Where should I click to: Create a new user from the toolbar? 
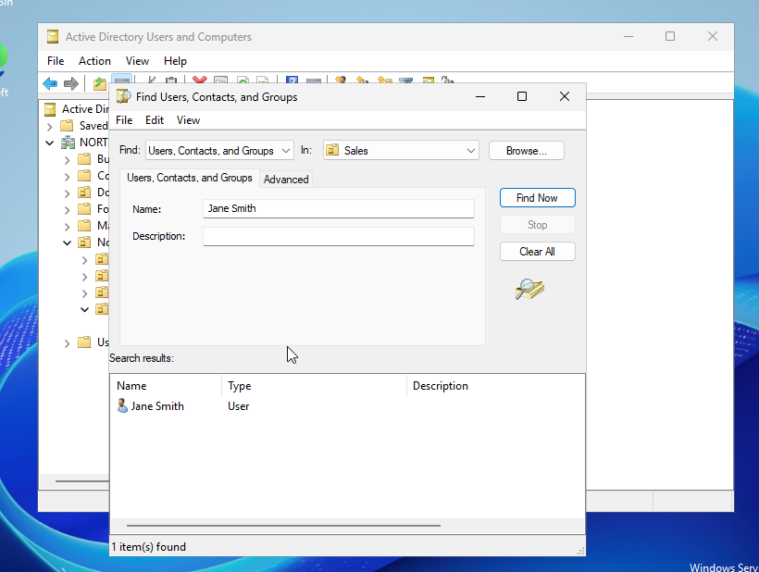[x=339, y=82]
